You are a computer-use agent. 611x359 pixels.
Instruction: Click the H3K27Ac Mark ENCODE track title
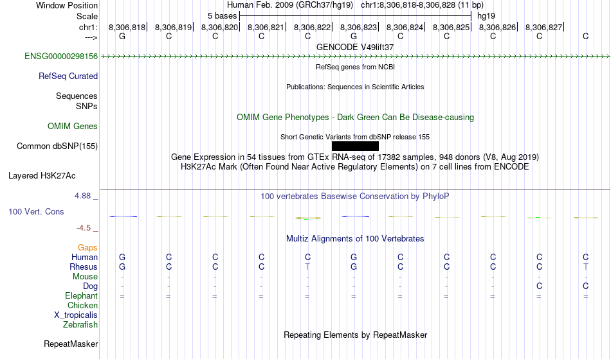(355, 167)
